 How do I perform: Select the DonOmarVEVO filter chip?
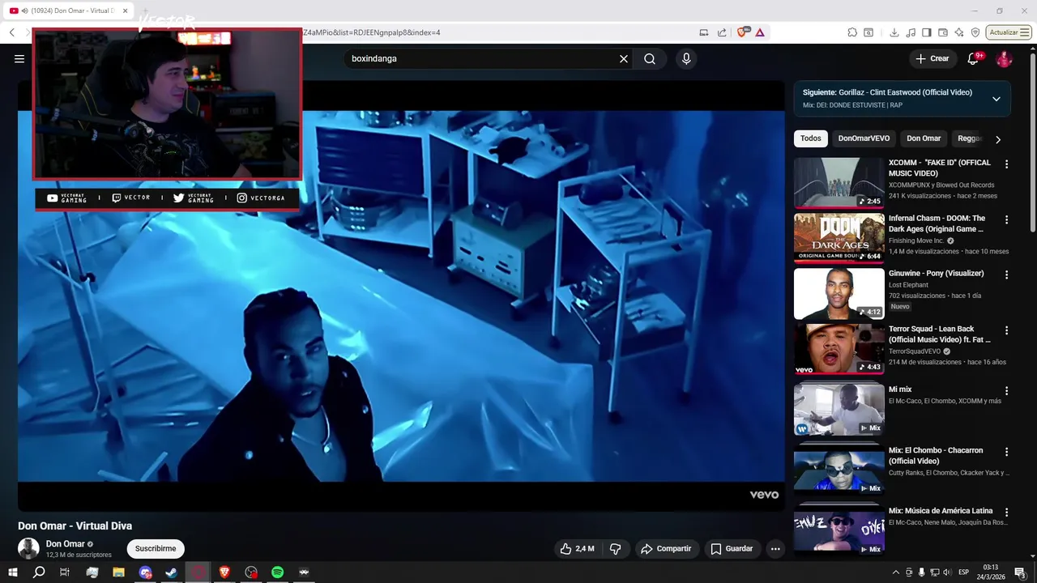864,138
